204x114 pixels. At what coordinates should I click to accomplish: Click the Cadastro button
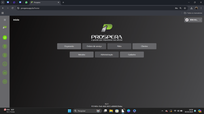[x=132, y=54]
